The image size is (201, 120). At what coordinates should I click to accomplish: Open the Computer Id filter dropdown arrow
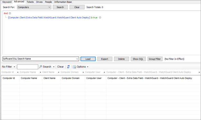coord(18,72)
